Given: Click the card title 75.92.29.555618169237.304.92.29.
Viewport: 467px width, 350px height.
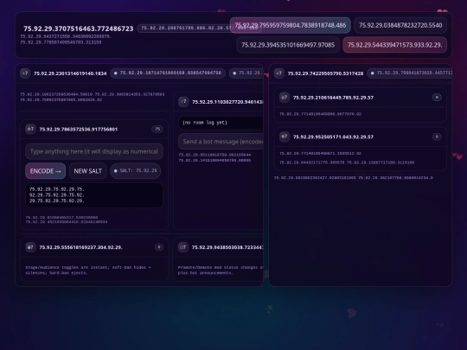Looking at the screenshot, I should (x=80, y=247).
